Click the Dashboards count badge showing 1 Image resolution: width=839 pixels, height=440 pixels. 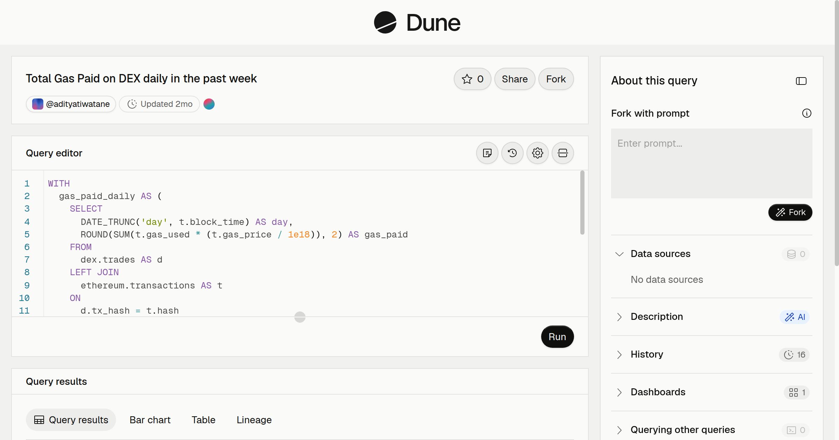click(797, 393)
